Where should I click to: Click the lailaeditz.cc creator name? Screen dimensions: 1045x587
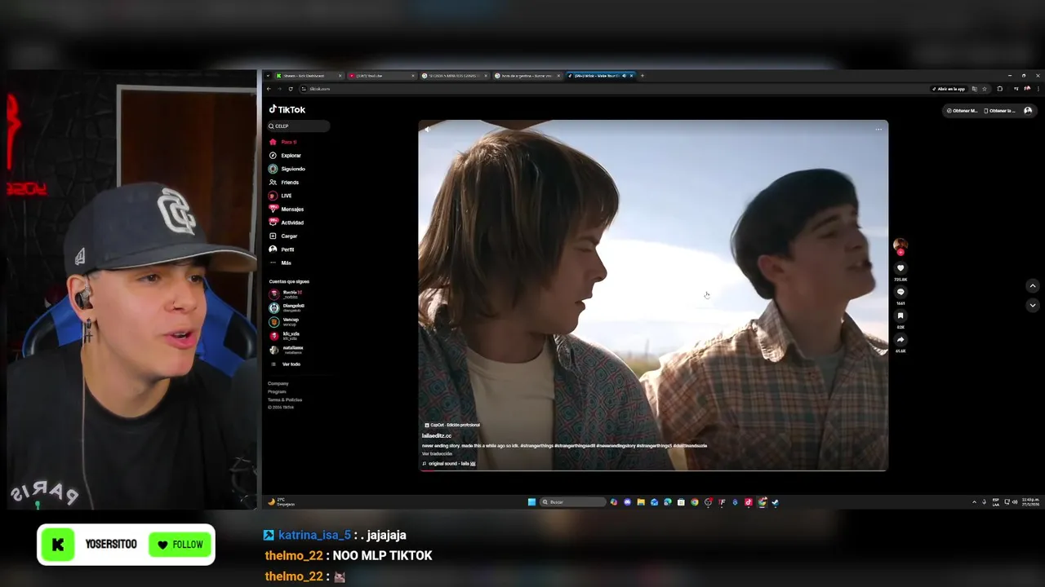(436, 436)
